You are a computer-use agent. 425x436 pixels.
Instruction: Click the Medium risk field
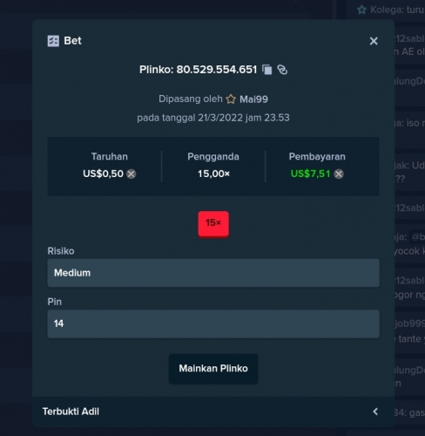(x=213, y=273)
